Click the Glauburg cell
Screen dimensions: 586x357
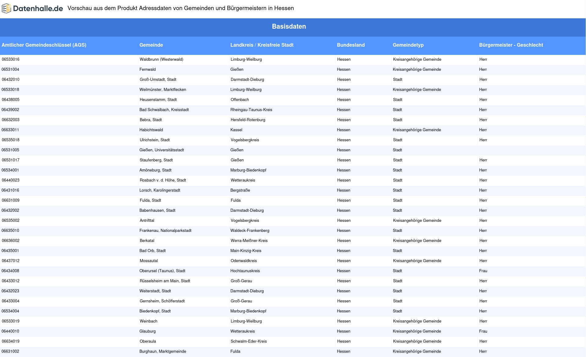click(x=147, y=331)
